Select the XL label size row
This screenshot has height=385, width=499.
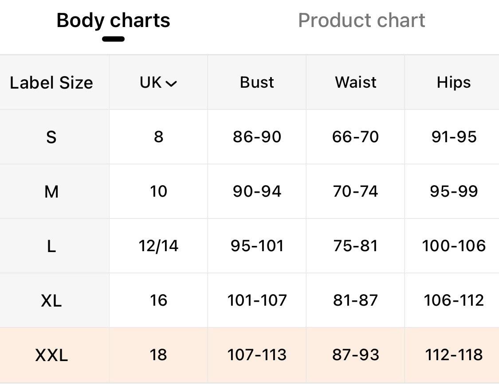[x=249, y=300]
